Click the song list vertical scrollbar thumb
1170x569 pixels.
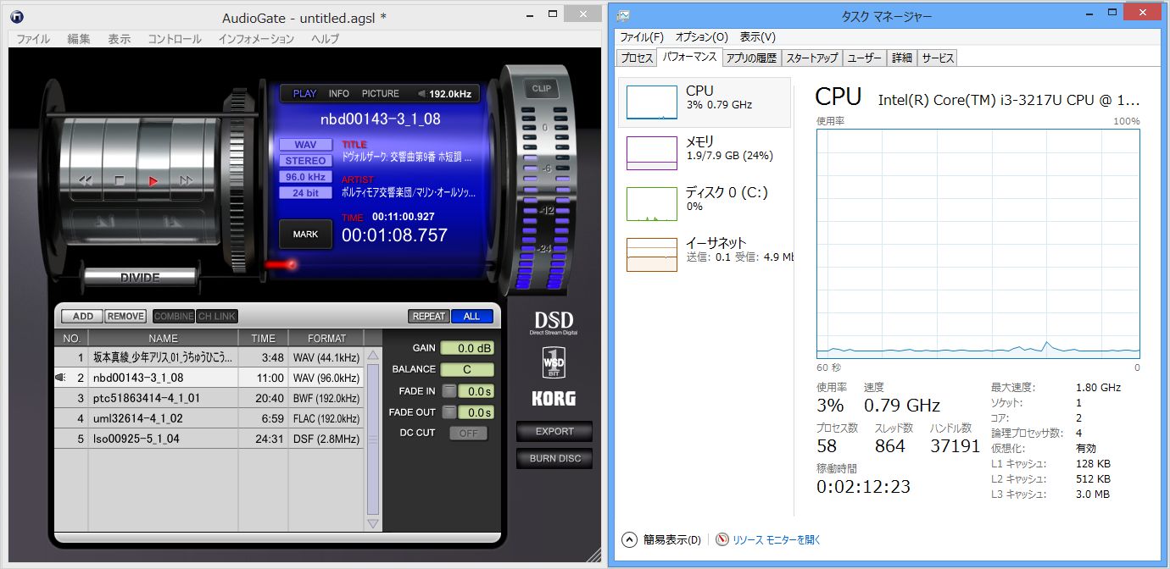[x=373, y=439]
